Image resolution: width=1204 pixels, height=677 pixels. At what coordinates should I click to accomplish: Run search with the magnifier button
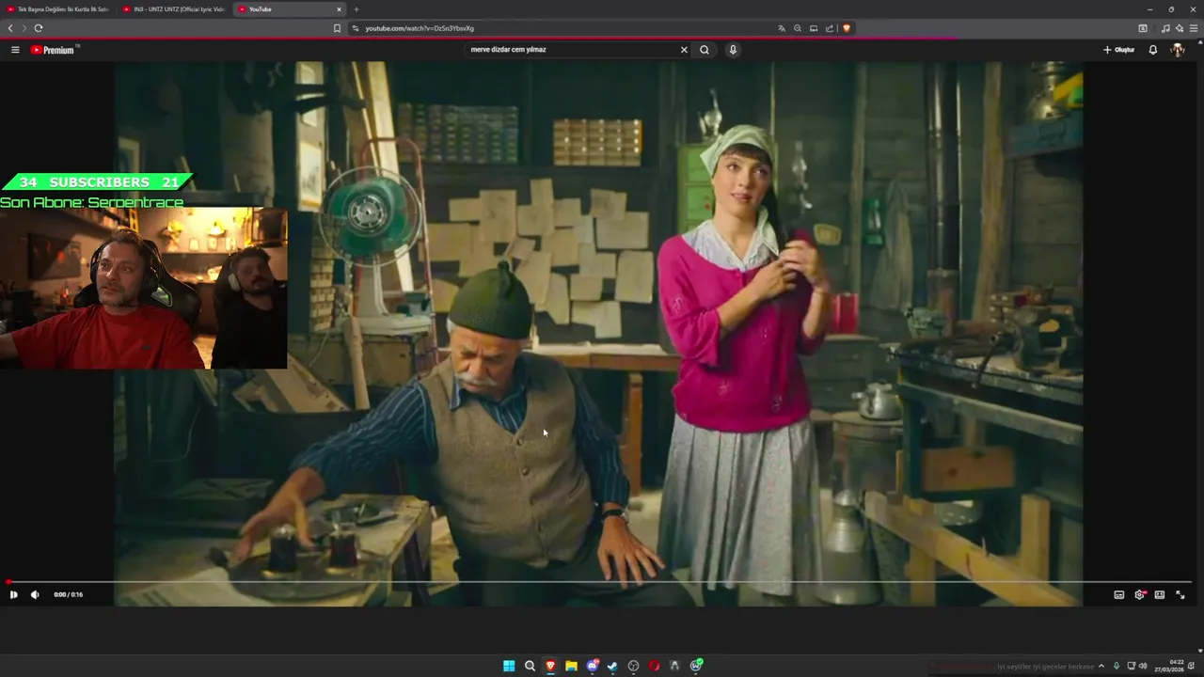pos(705,50)
